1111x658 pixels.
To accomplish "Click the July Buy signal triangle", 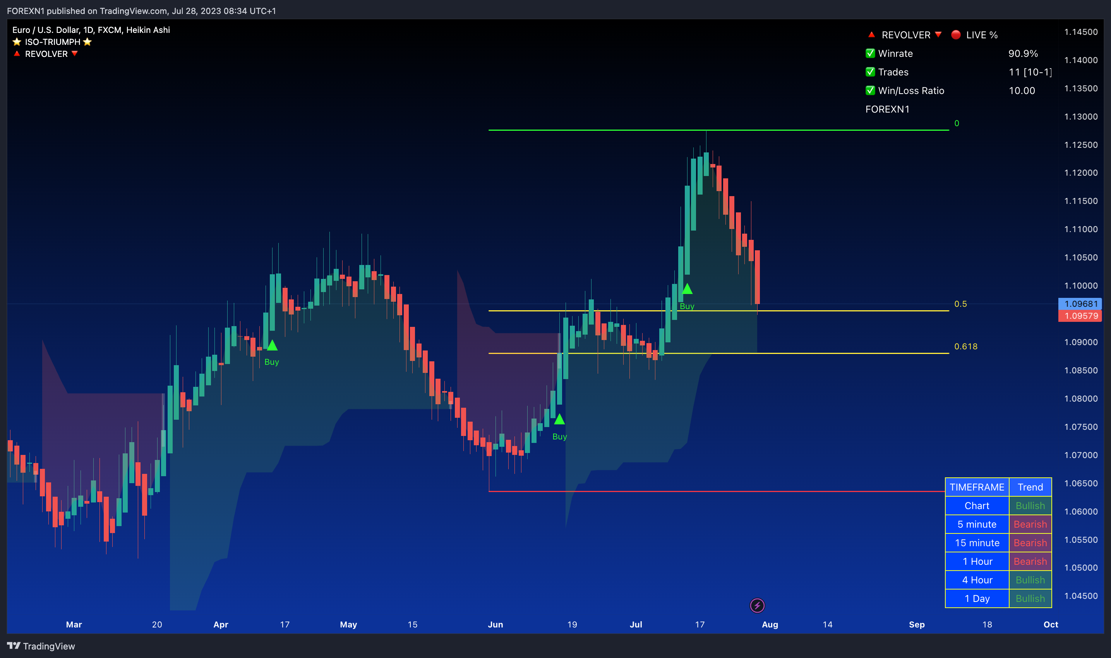I will pos(687,289).
